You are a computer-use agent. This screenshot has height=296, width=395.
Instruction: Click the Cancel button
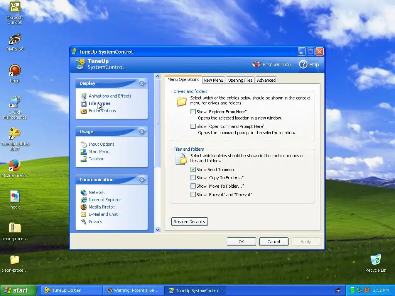click(x=273, y=242)
